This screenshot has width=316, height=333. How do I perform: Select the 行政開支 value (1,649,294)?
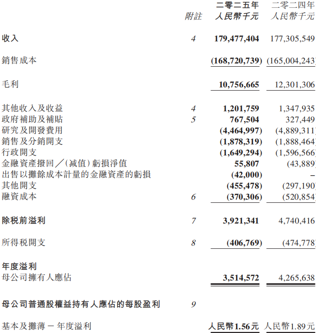[x=241, y=153]
